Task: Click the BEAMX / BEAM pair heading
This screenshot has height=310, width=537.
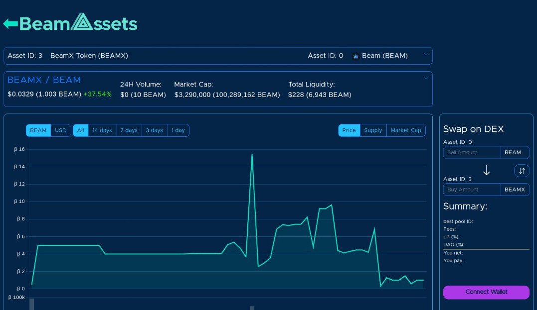Action: (44, 80)
